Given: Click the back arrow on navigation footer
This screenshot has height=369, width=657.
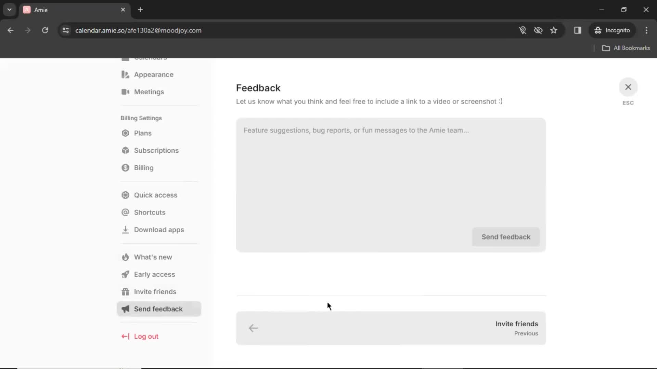Looking at the screenshot, I should point(254,328).
